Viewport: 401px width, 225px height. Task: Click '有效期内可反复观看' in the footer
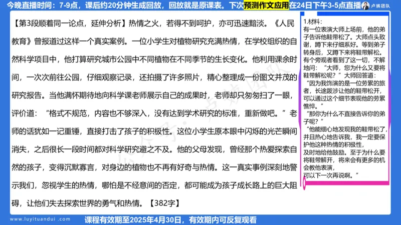(223, 219)
